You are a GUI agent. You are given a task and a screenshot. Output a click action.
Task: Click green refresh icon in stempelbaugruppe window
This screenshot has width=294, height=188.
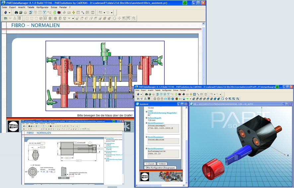click(x=176, y=94)
